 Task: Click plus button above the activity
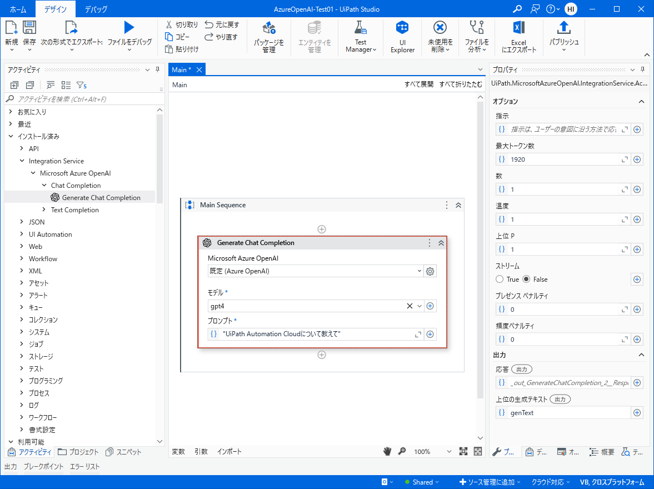(322, 229)
